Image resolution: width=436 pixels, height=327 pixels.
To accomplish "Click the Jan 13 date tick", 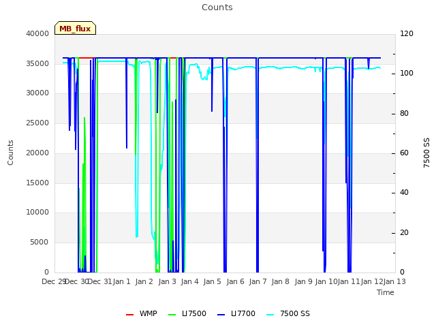I will click(x=394, y=281).
